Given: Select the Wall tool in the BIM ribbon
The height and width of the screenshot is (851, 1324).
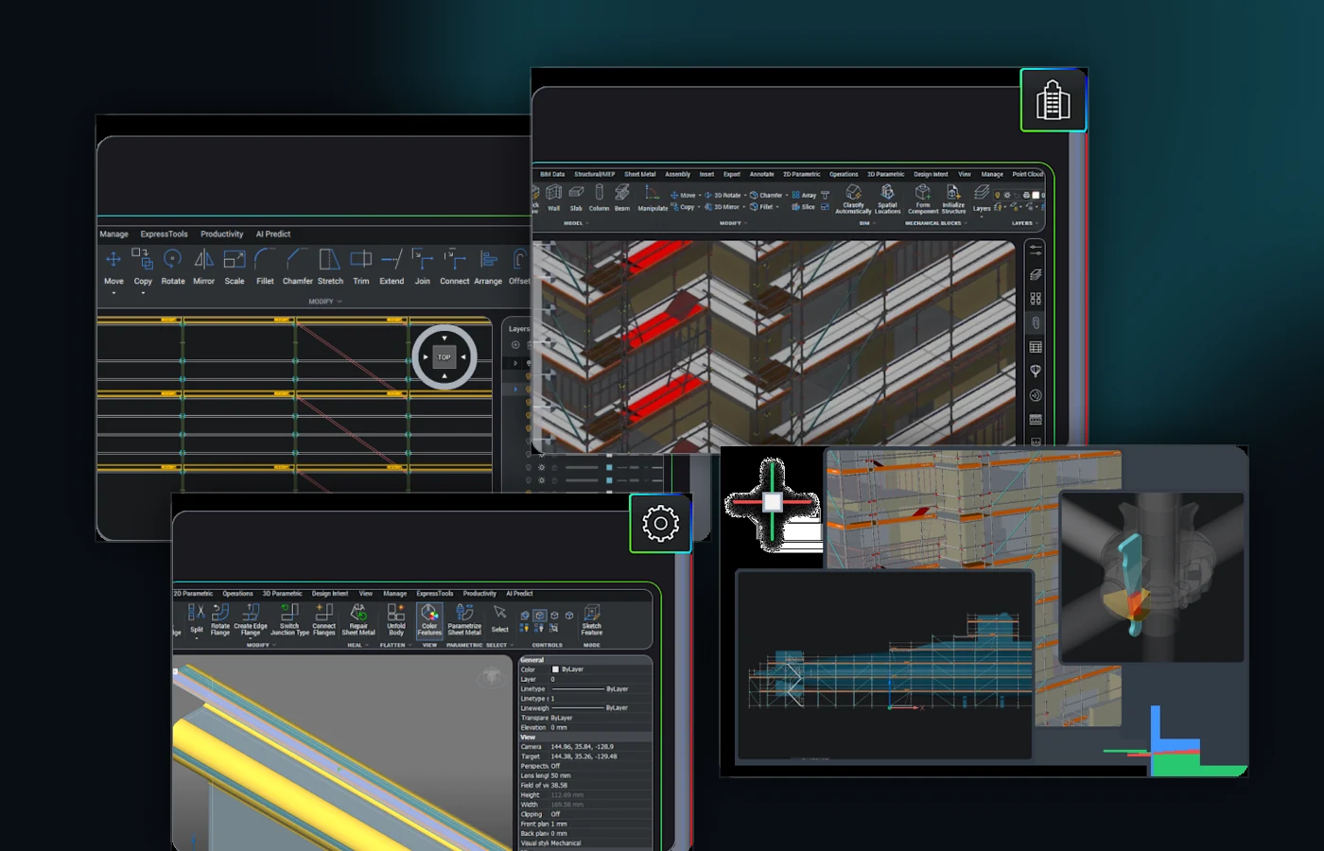Looking at the screenshot, I should point(554,199).
